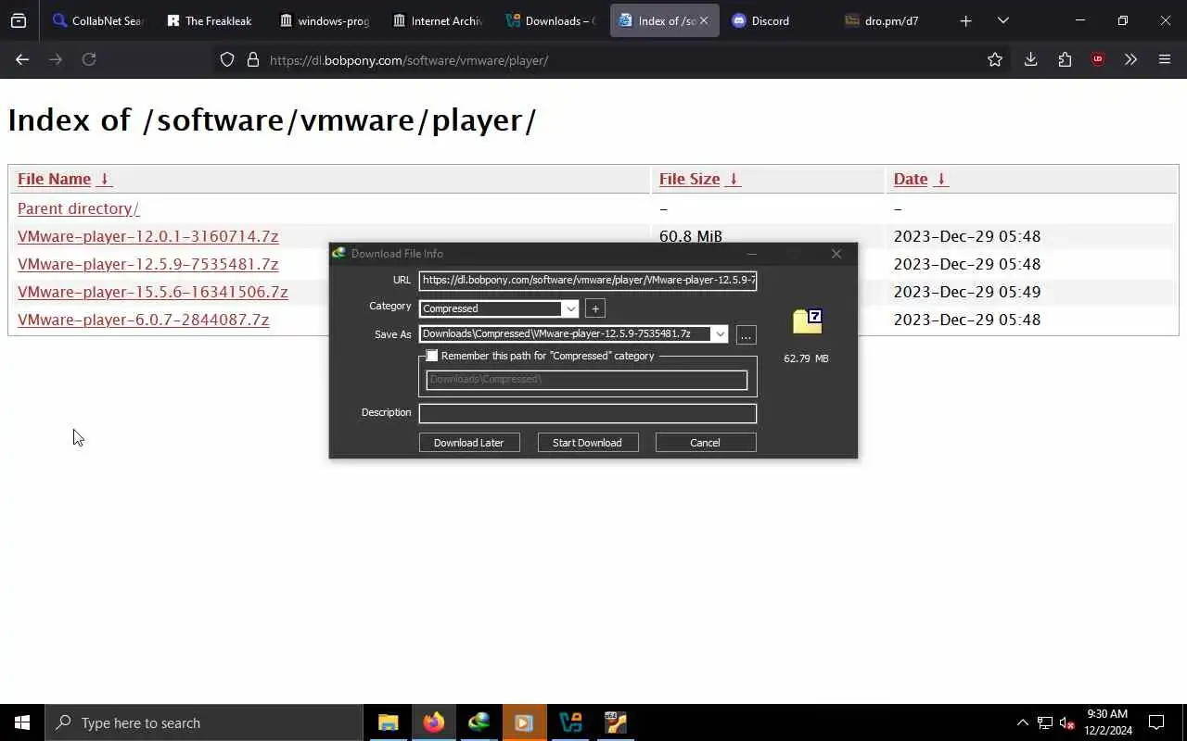
Task: Open the taskbar clock showing 9:30 AM
Action: point(1108,722)
